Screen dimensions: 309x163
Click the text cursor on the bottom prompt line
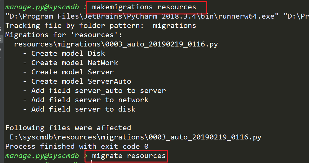(x=92, y=161)
